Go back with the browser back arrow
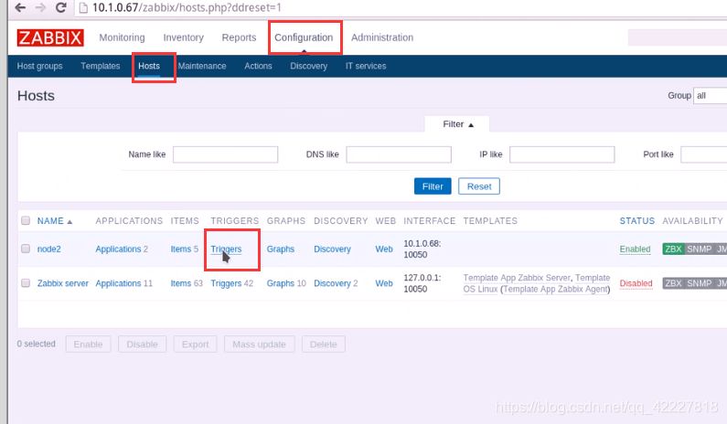 pyautogui.click(x=20, y=7)
